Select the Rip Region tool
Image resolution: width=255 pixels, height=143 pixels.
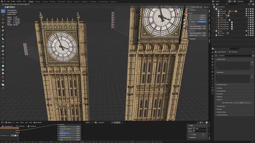3,88
